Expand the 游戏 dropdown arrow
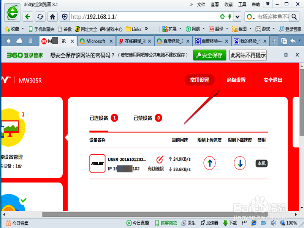 pyautogui.click(x=274, y=29)
